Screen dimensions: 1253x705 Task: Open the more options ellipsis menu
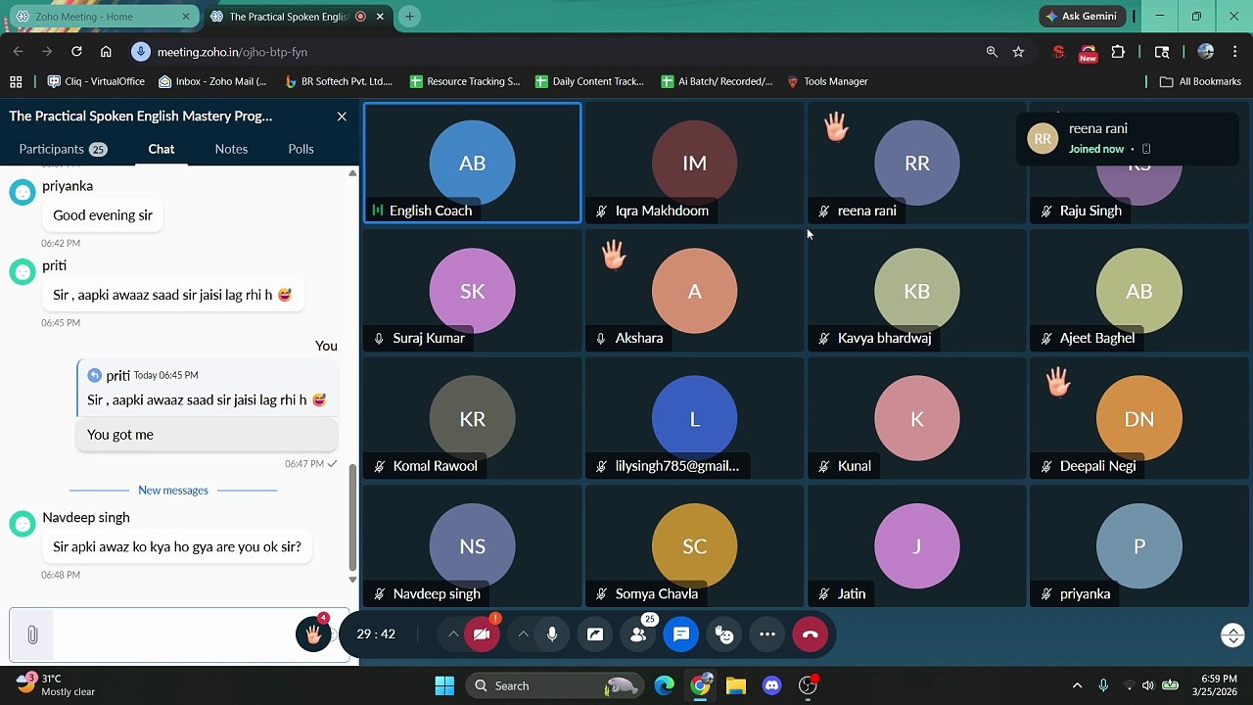coord(767,634)
